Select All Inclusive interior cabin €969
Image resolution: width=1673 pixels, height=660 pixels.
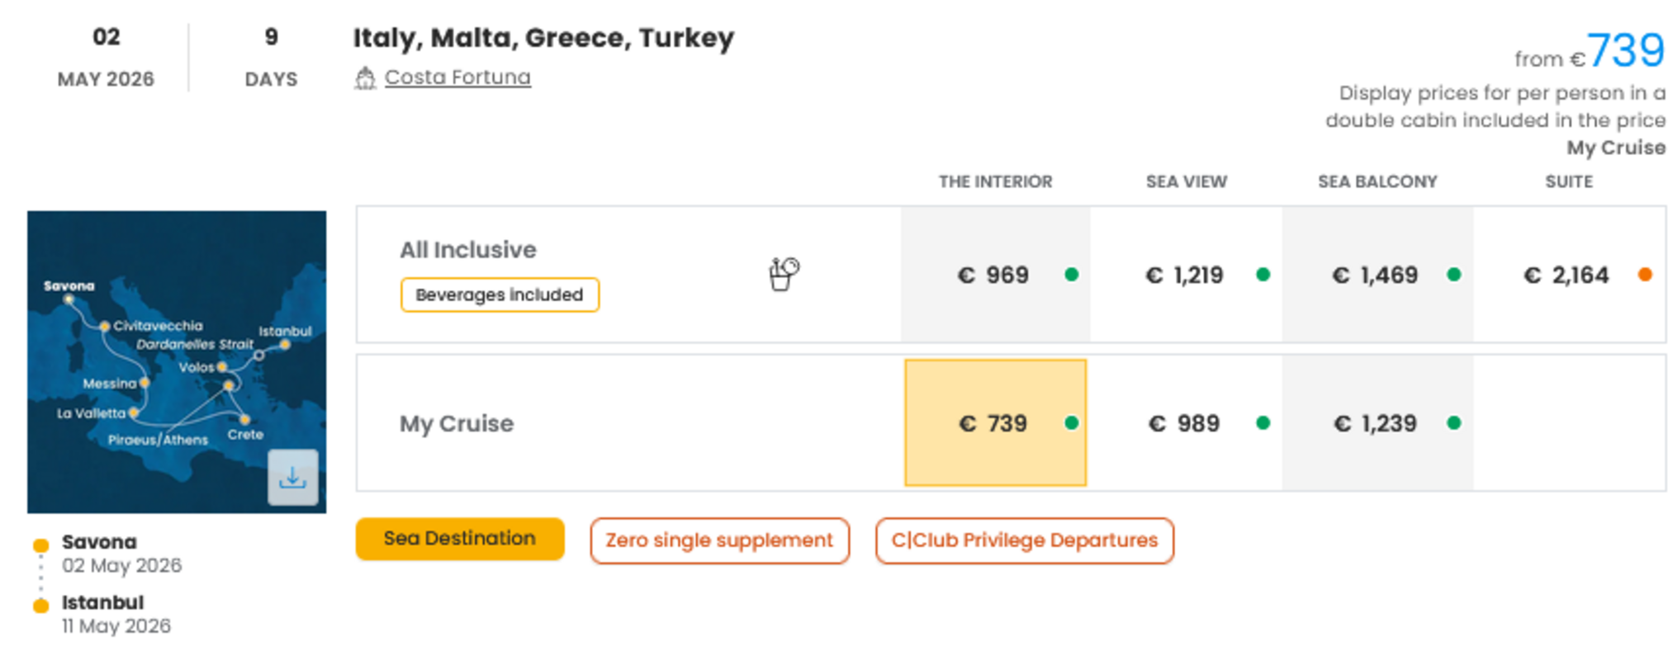pos(994,275)
